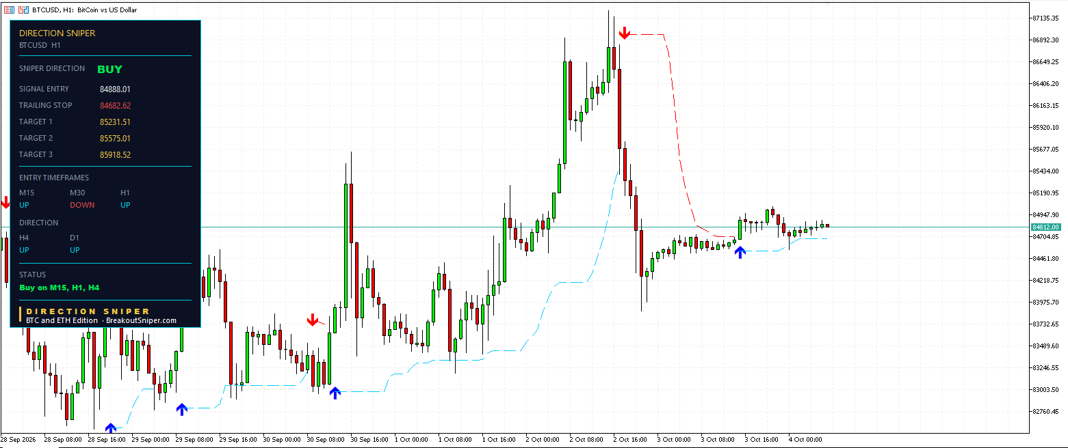Click the Target 3 value 85918.52
The image size is (1068, 448).
coord(115,155)
